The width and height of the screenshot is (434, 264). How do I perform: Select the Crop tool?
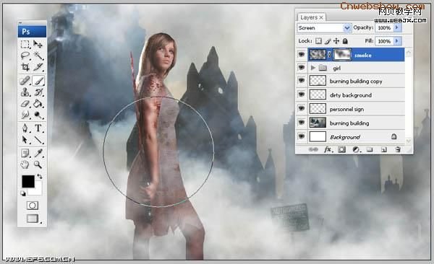coord(25,67)
